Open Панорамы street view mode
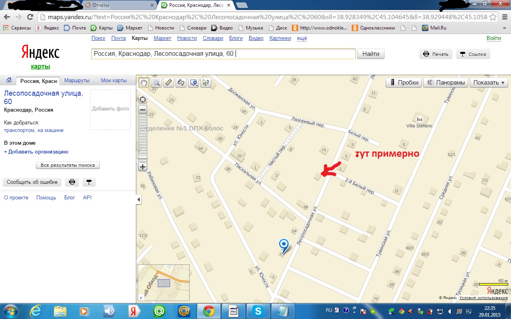The width and height of the screenshot is (511, 319). [x=446, y=83]
